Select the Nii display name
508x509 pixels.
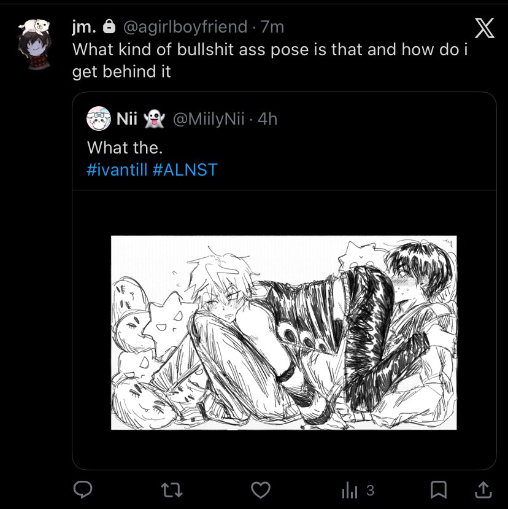(126, 119)
